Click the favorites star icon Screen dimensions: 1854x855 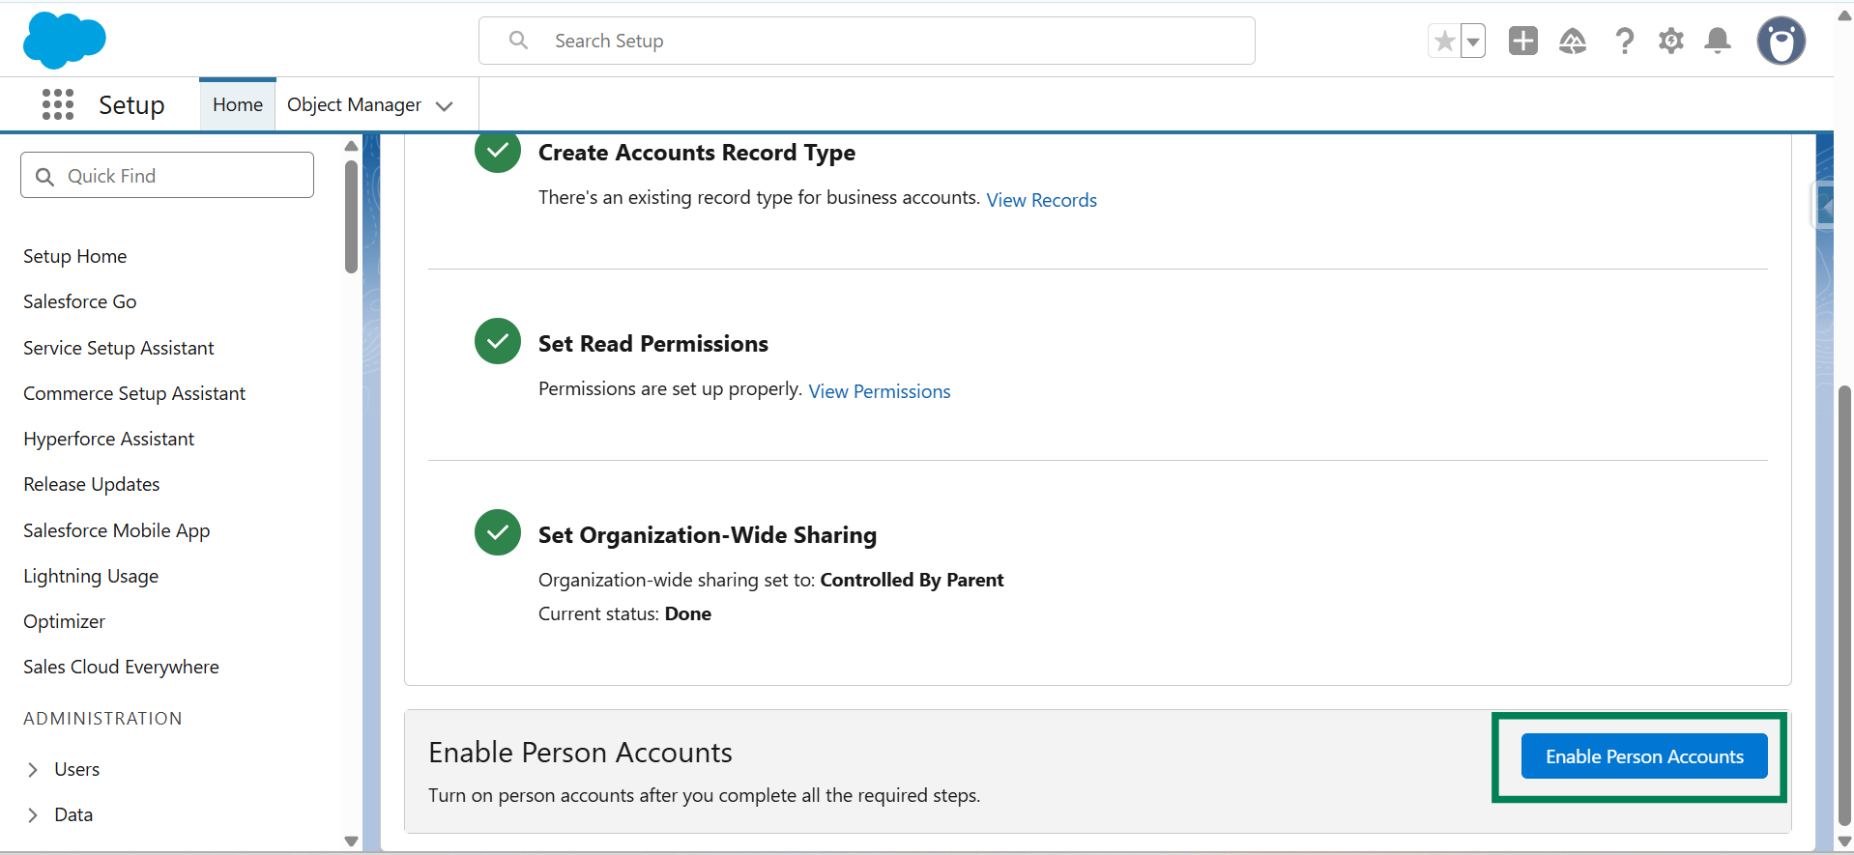click(x=1444, y=42)
